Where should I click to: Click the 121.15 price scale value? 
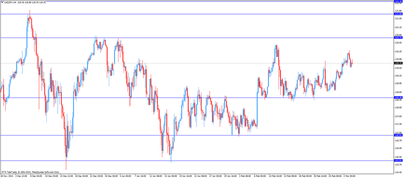coord(398,27)
